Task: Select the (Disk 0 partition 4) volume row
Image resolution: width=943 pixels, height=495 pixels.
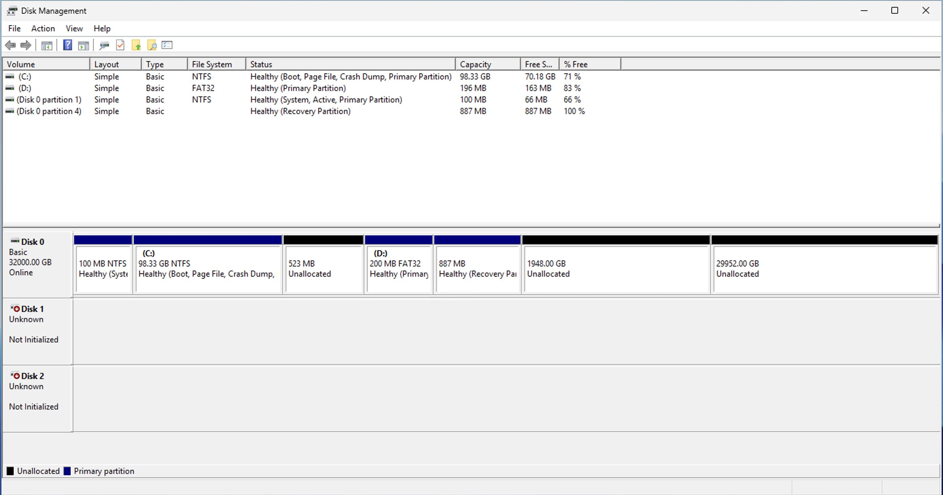Action: pyautogui.click(x=312, y=111)
